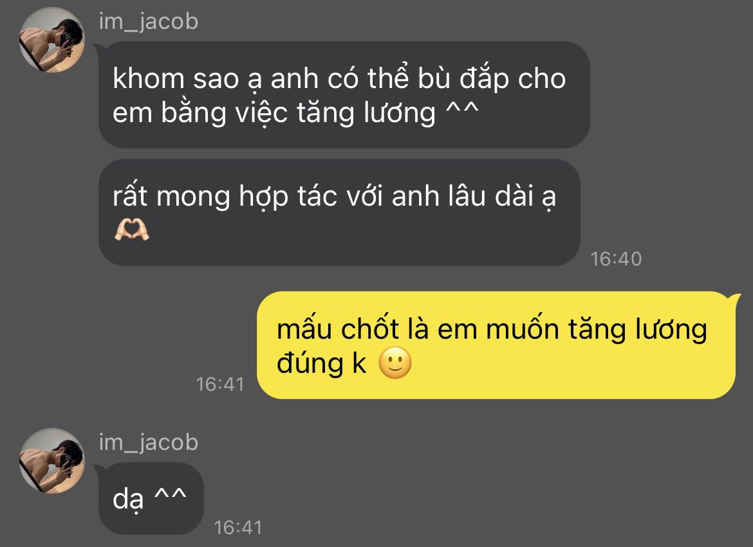Screen dimensions: 753x547
Task: Click "tăng lương" inside the yellow bubble
Action: [638, 331]
